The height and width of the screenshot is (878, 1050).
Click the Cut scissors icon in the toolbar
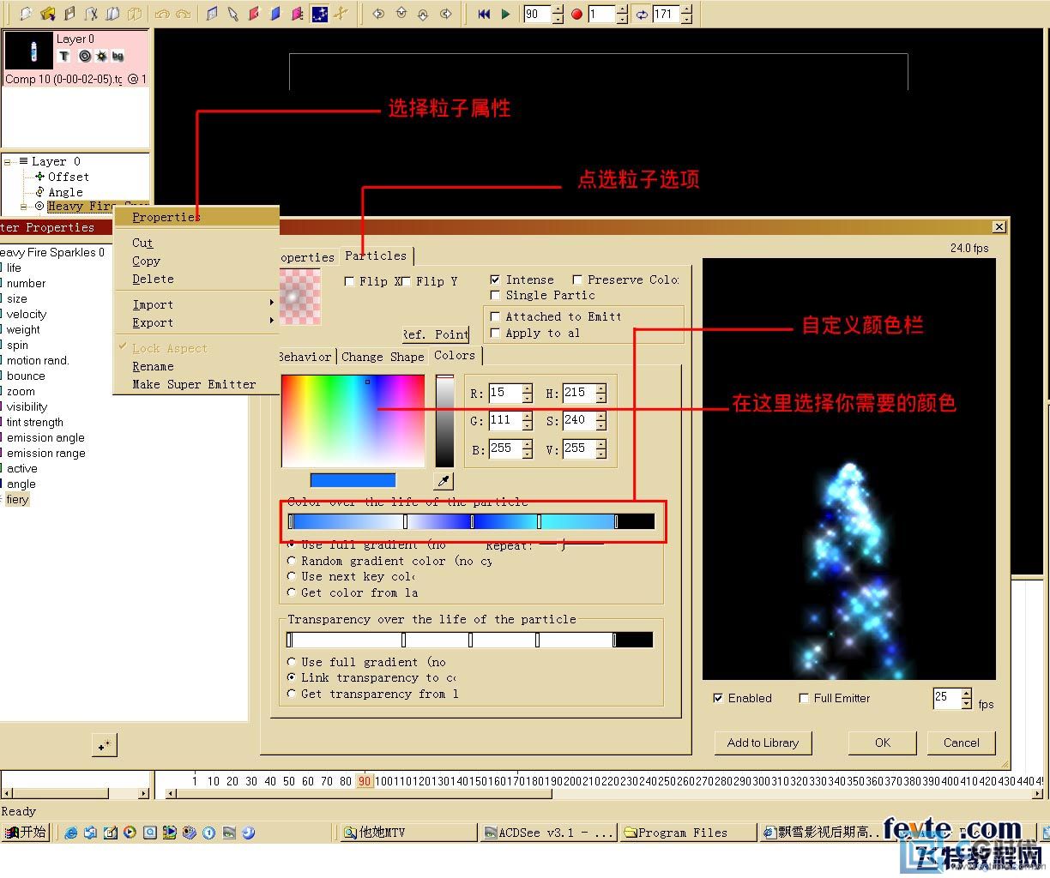92,14
